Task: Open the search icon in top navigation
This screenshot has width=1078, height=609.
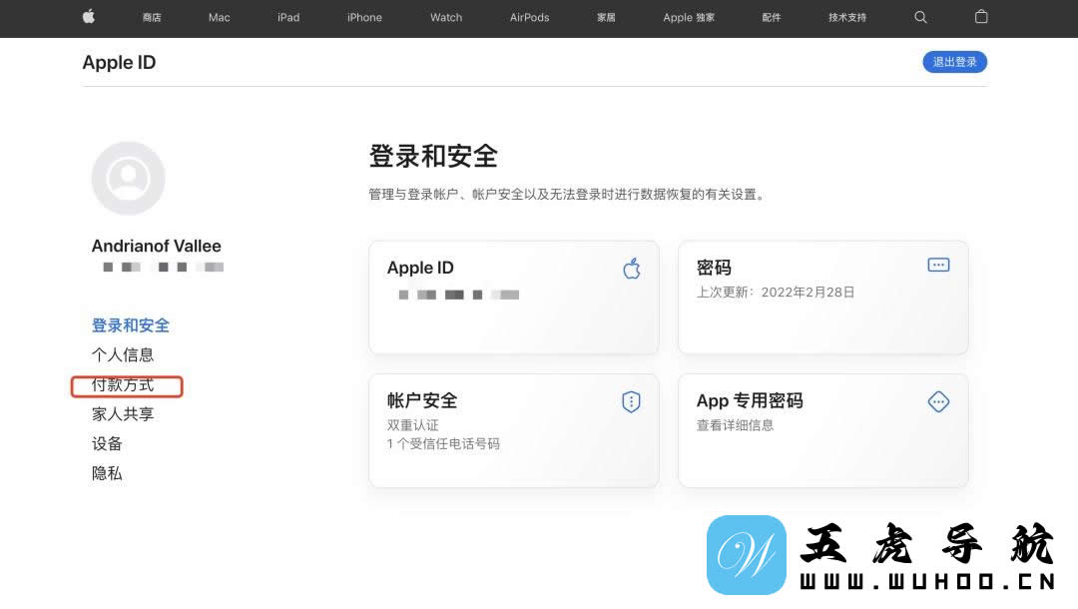Action: [x=920, y=17]
